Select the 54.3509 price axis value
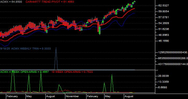This screenshot has width=188, height=99. [164, 23]
